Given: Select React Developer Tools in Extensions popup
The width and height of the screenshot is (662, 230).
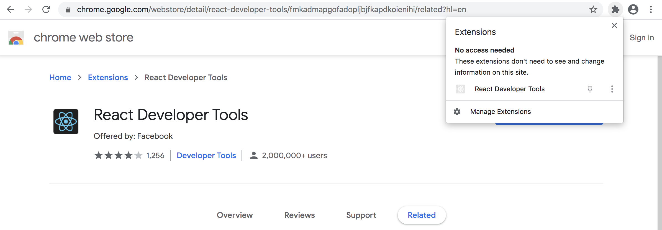Looking at the screenshot, I should (x=510, y=89).
